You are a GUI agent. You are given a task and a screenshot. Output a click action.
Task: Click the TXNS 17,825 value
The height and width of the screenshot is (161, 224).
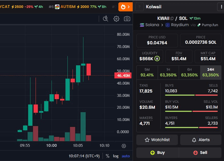146,91
